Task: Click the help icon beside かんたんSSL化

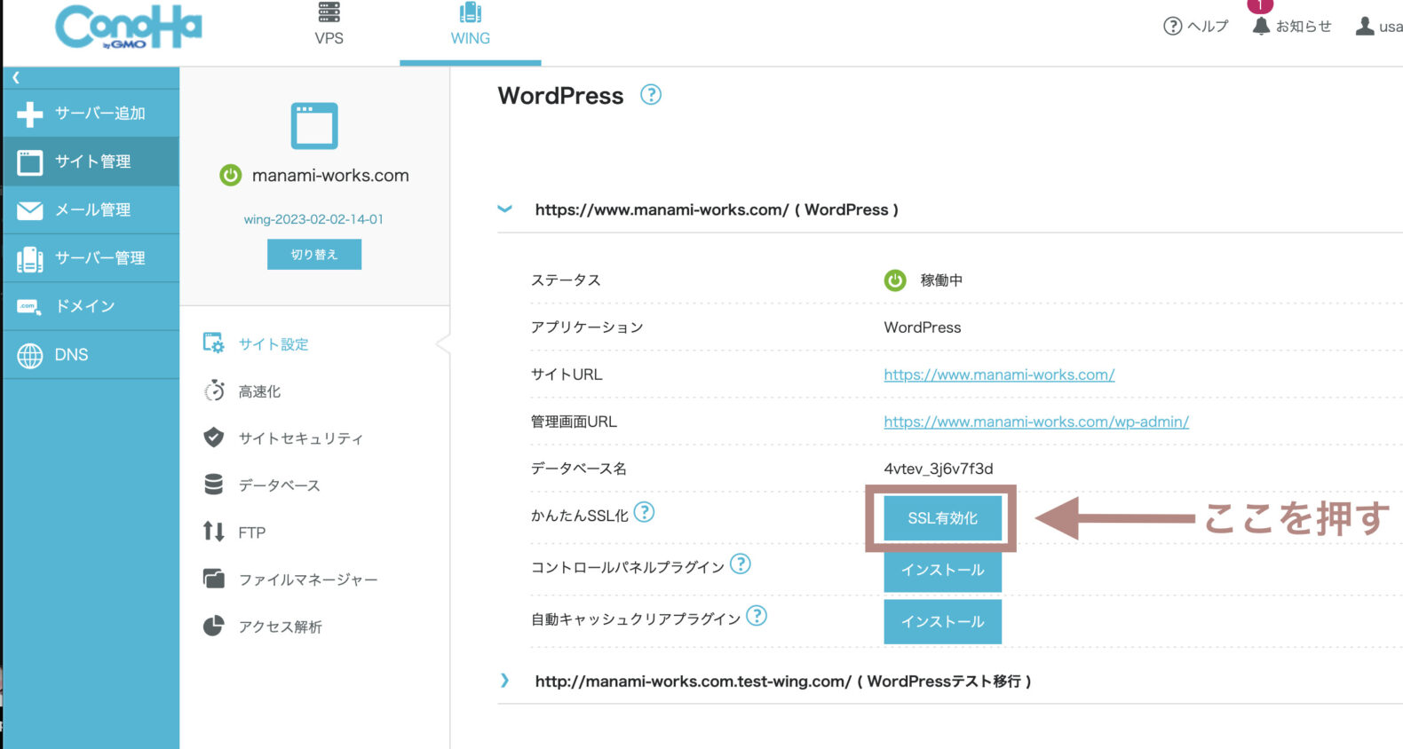Action: [644, 512]
